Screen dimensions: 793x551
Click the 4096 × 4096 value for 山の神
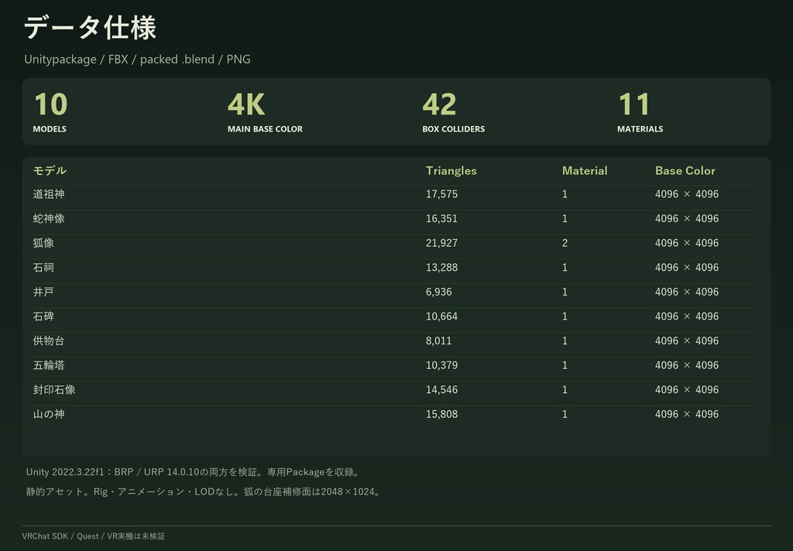coord(687,414)
